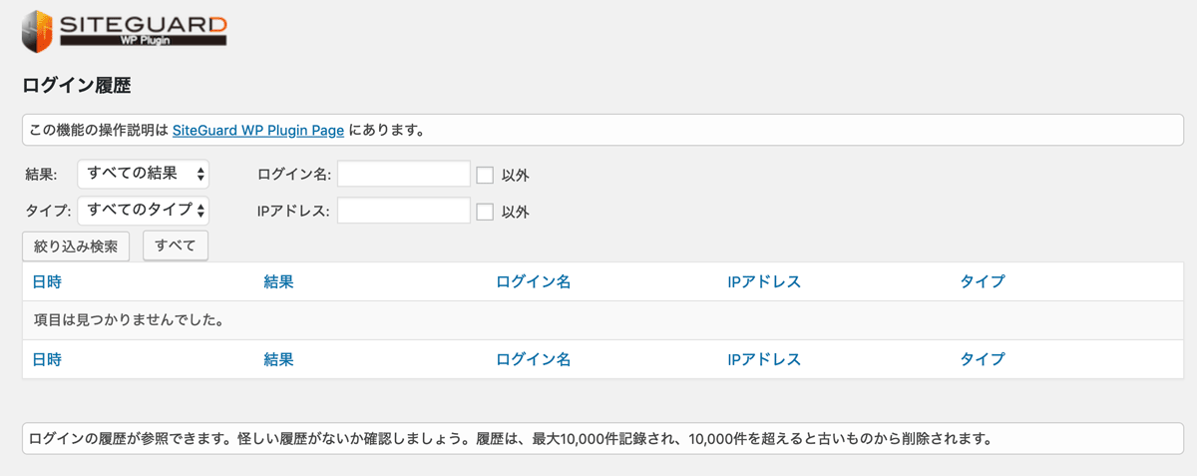Viewport: 1197px width, 476px height.
Task: Click inside the IPアドレス input field
Action: click(404, 210)
